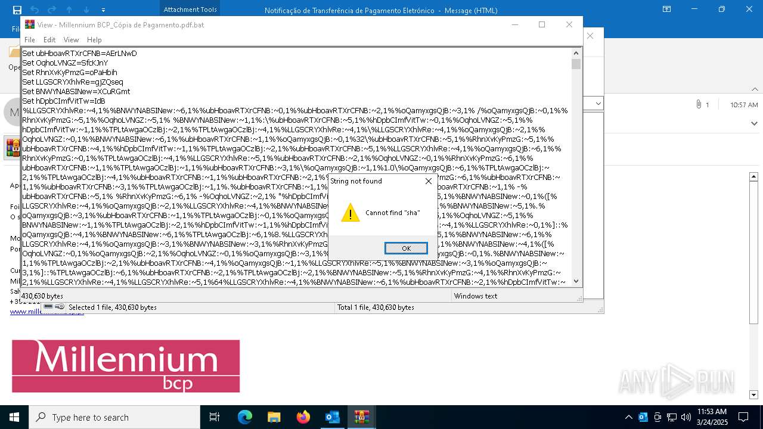Show hidden system tray icons
The height and width of the screenshot is (429, 763).
628,417
